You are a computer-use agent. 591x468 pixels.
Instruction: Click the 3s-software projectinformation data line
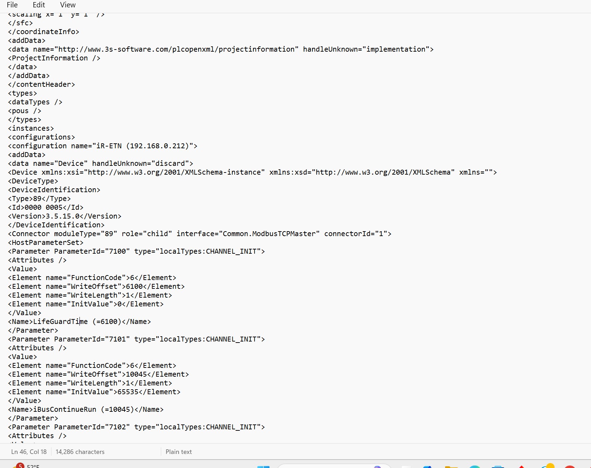[x=221, y=49]
